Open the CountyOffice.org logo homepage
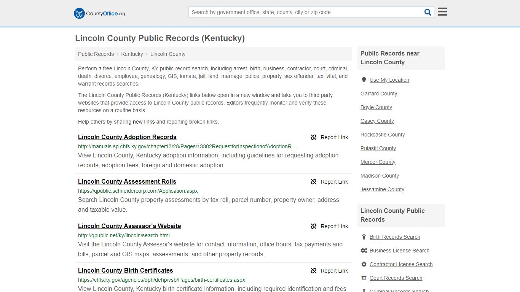 [99, 13]
